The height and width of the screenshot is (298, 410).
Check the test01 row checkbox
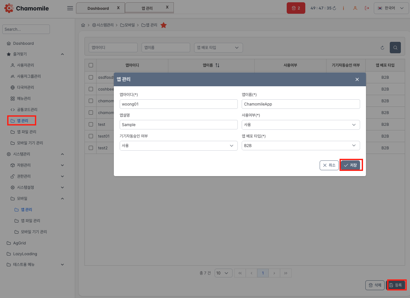tap(91, 136)
